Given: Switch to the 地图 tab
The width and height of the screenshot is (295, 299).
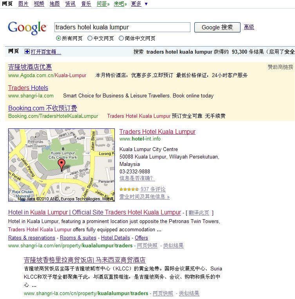Looking at the screenshot, I should pyautogui.click(x=54, y=4).
